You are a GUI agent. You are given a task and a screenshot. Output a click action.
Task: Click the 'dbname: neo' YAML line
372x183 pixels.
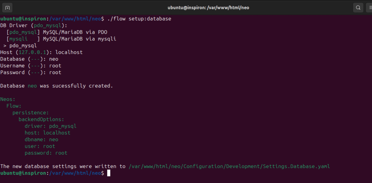(x=41, y=139)
